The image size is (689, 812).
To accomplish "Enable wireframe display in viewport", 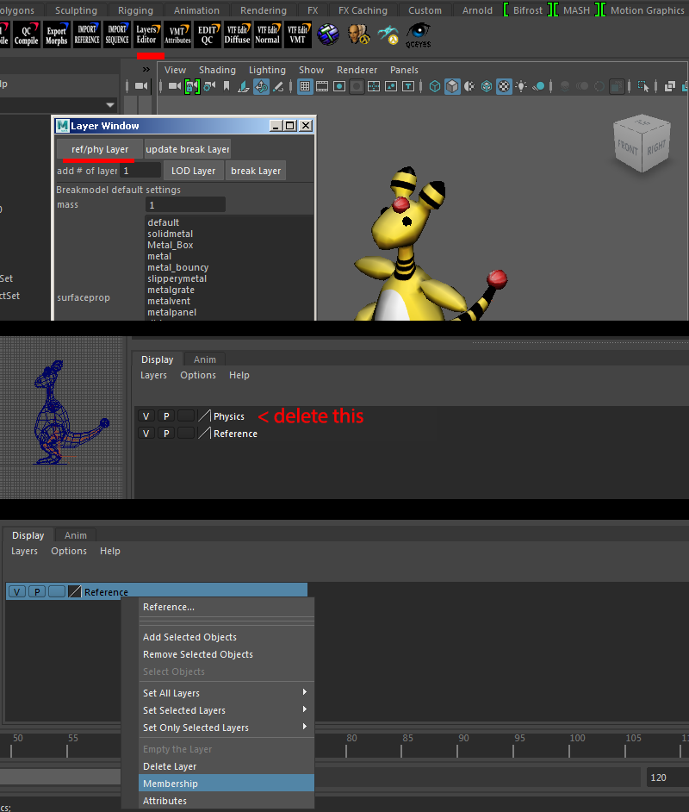I will pyautogui.click(x=435, y=86).
